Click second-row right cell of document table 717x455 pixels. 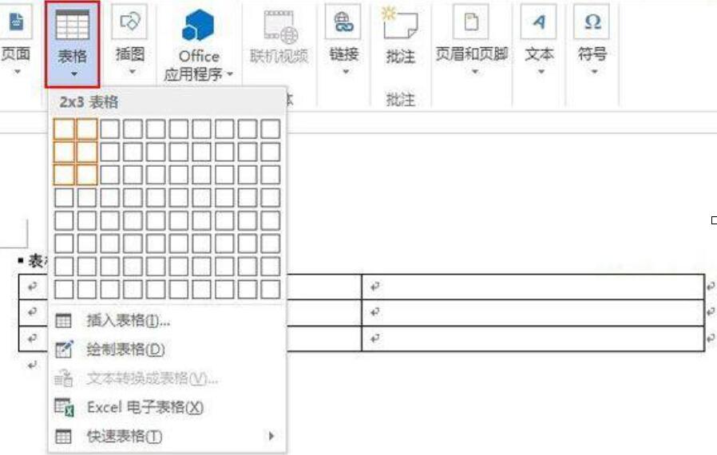click(533, 313)
